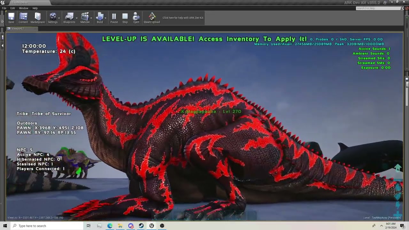409x230 pixels.
Task: Click the Level: TestMapArea (Persistent) label
Action: [x=383, y=218]
